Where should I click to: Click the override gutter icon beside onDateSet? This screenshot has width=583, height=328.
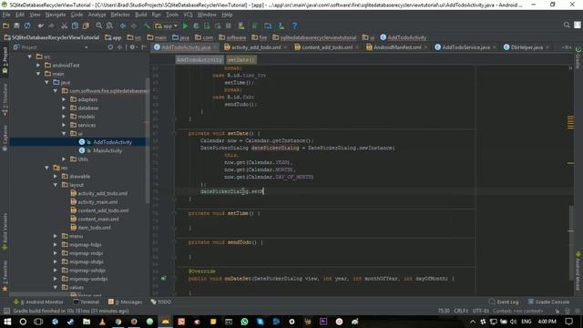(164, 278)
